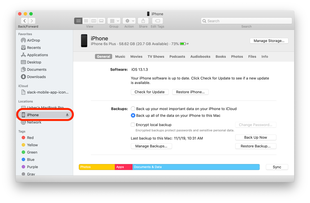Screen dimensions: 310x203
Task: Click Check for Update
Action: 150,92
